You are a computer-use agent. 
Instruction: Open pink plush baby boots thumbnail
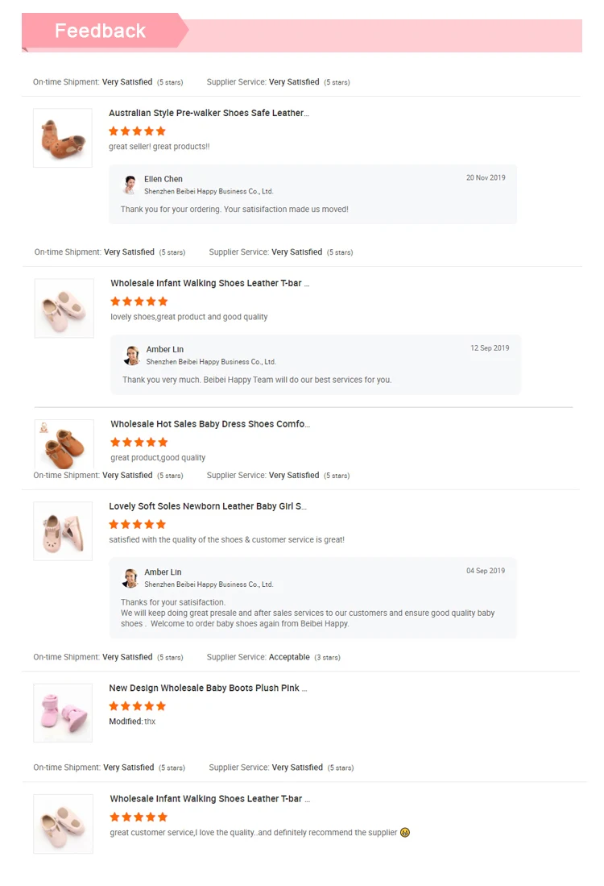click(x=63, y=713)
